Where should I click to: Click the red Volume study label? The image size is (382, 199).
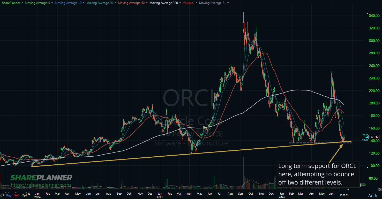[x=188, y=3]
